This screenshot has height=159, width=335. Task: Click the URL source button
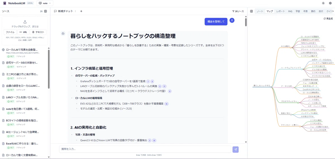(x=23, y=32)
